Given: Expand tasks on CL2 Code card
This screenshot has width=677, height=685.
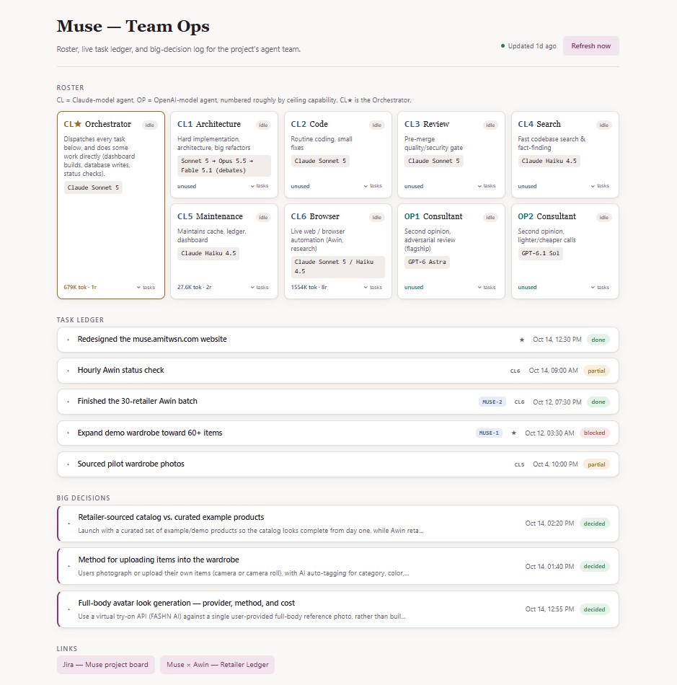Looking at the screenshot, I should pyautogui.click(x=373, y=186).
